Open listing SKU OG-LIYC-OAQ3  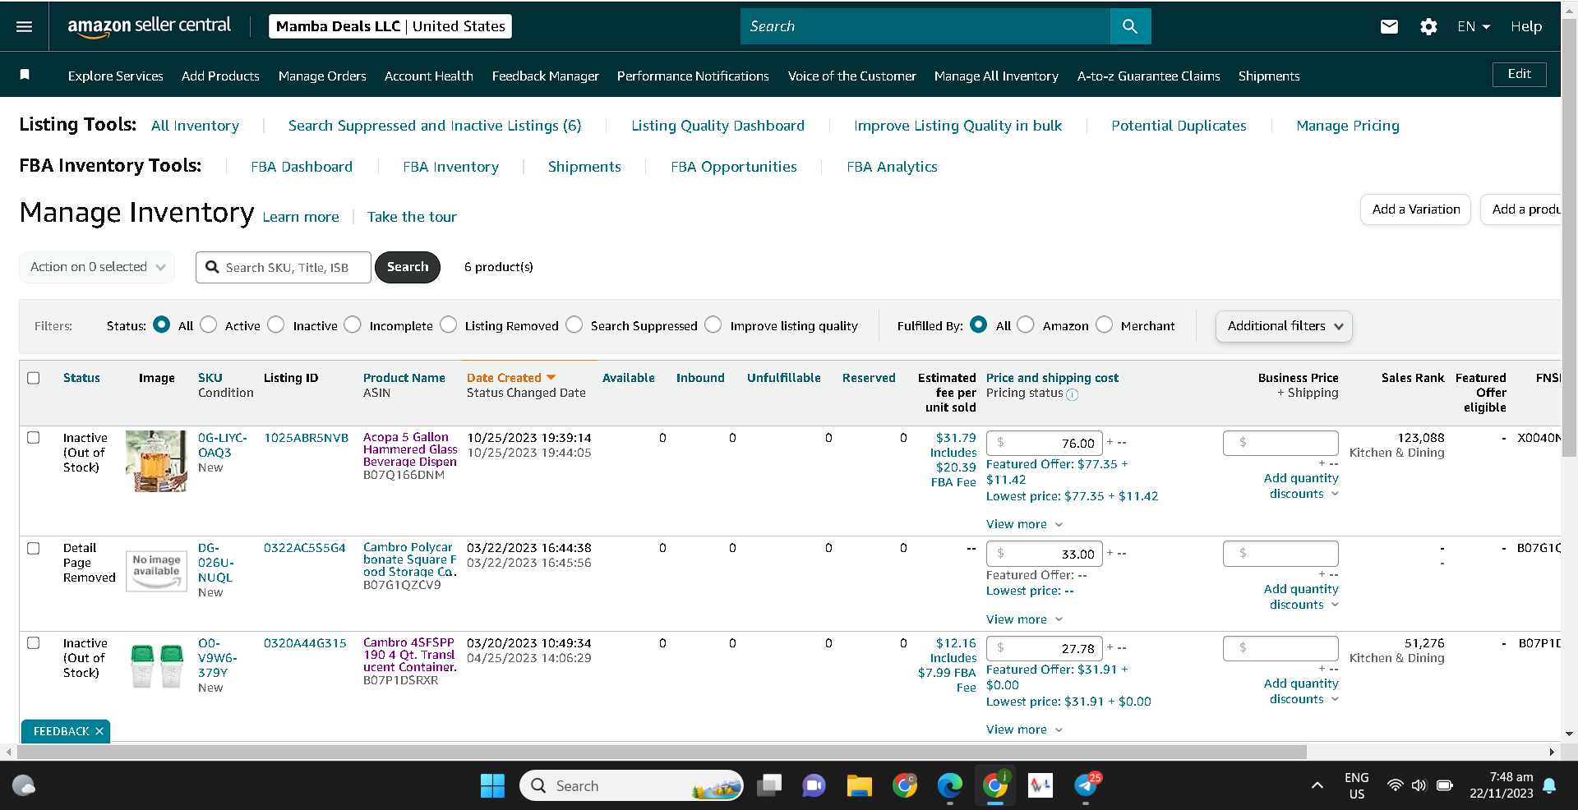(x=222, y=445)
